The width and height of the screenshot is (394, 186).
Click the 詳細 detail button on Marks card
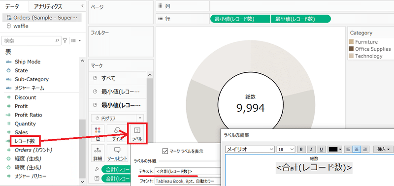98,153
